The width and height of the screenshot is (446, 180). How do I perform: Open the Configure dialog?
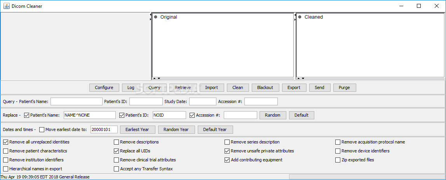click(x=104, y=87)
